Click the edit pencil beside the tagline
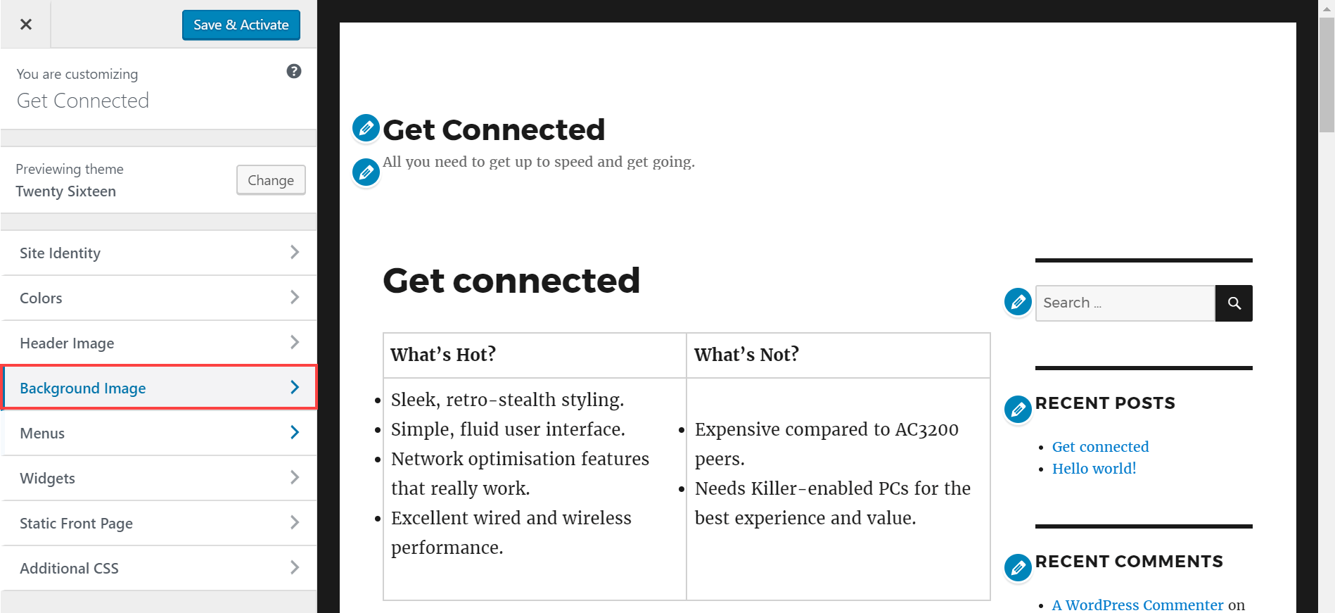Image resolution: width=1335 pixels, height=613 pixels. click(366, 172)
